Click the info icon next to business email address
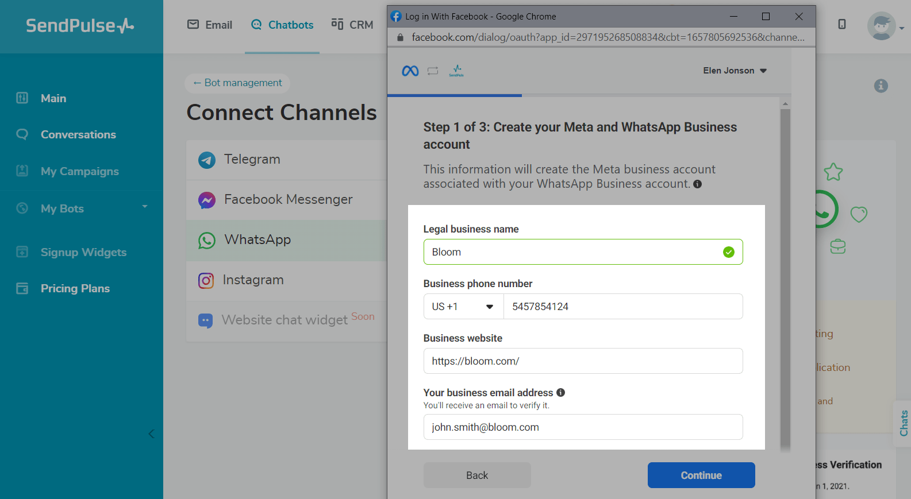This screenshot has height=499, width=911. pyautogui.click(x=560, y=393)
